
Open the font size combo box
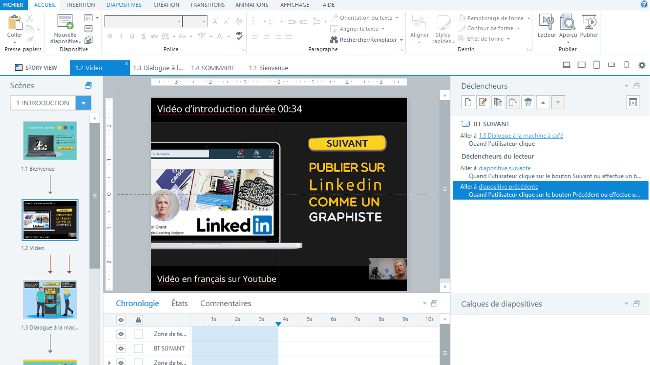point(195,21)
